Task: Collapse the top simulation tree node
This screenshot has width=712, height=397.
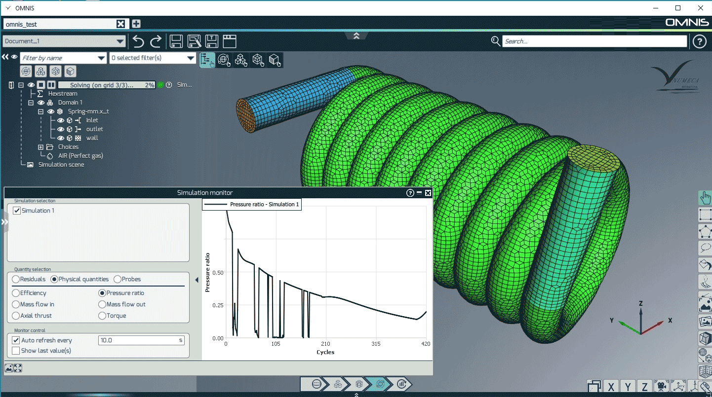Action: [21, 85]
